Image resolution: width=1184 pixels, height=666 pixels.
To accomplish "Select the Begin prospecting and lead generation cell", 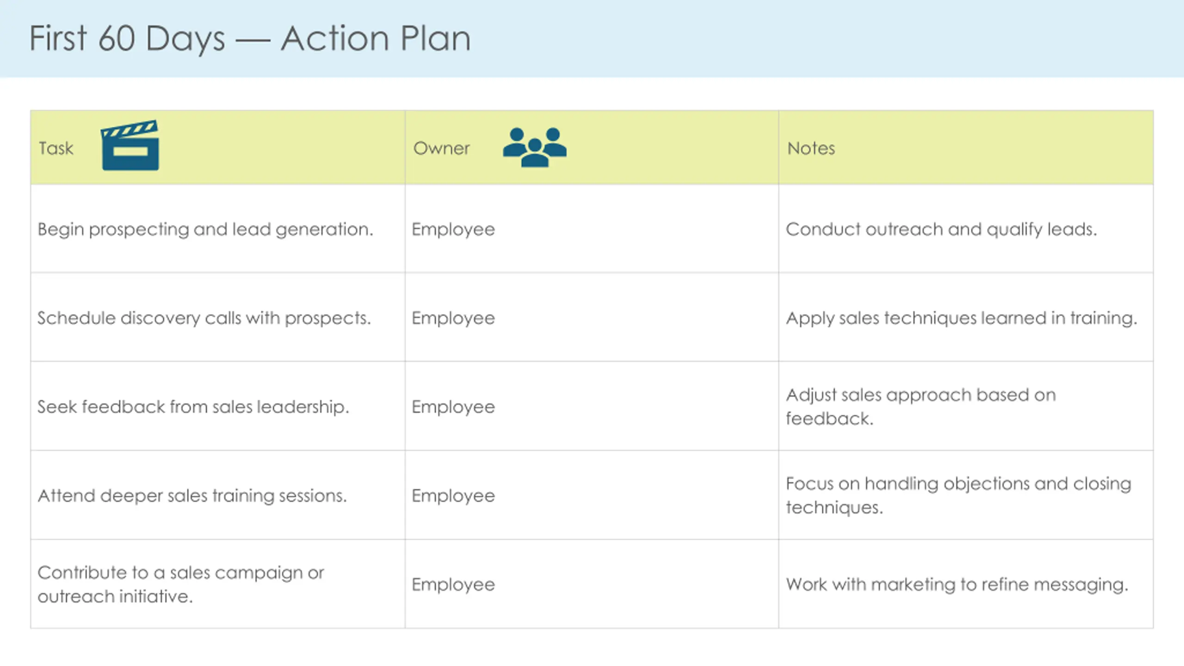I will click(218, 229).
